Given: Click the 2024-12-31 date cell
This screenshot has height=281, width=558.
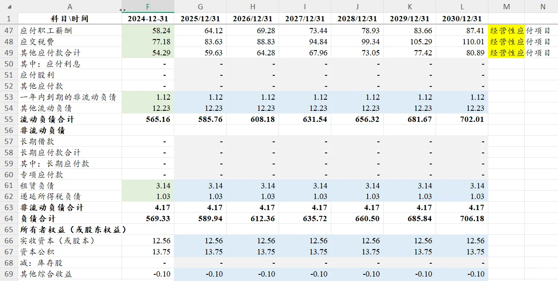Looking at the screenshot, I should pos(148,19).
